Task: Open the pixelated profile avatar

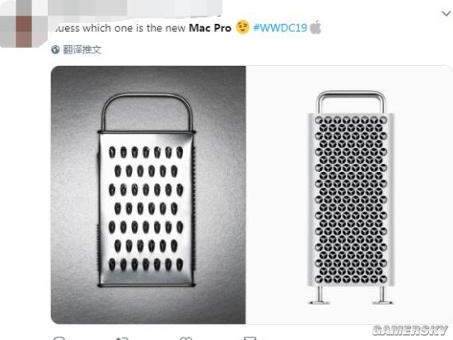Action: coord(23,23)
